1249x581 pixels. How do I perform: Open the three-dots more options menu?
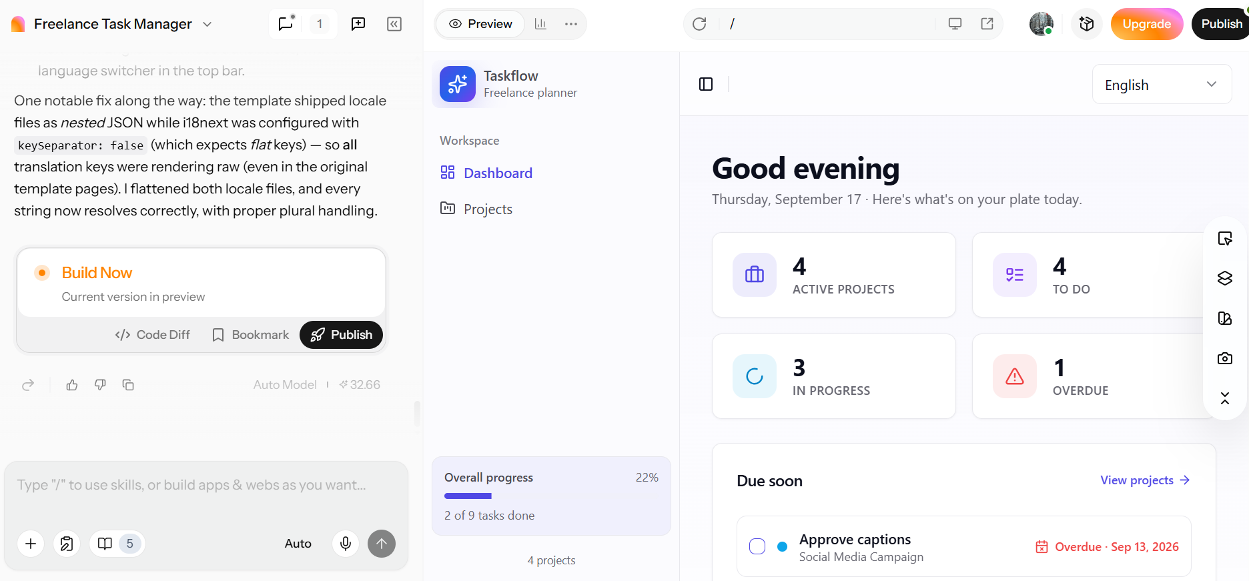[x=571, y=24]
